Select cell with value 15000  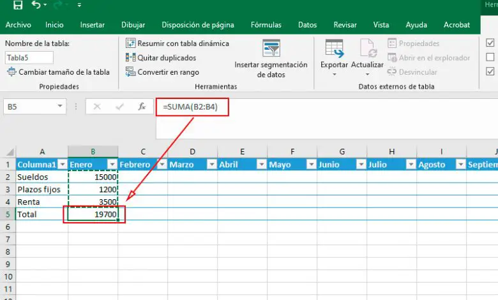(x=93, y=177)
